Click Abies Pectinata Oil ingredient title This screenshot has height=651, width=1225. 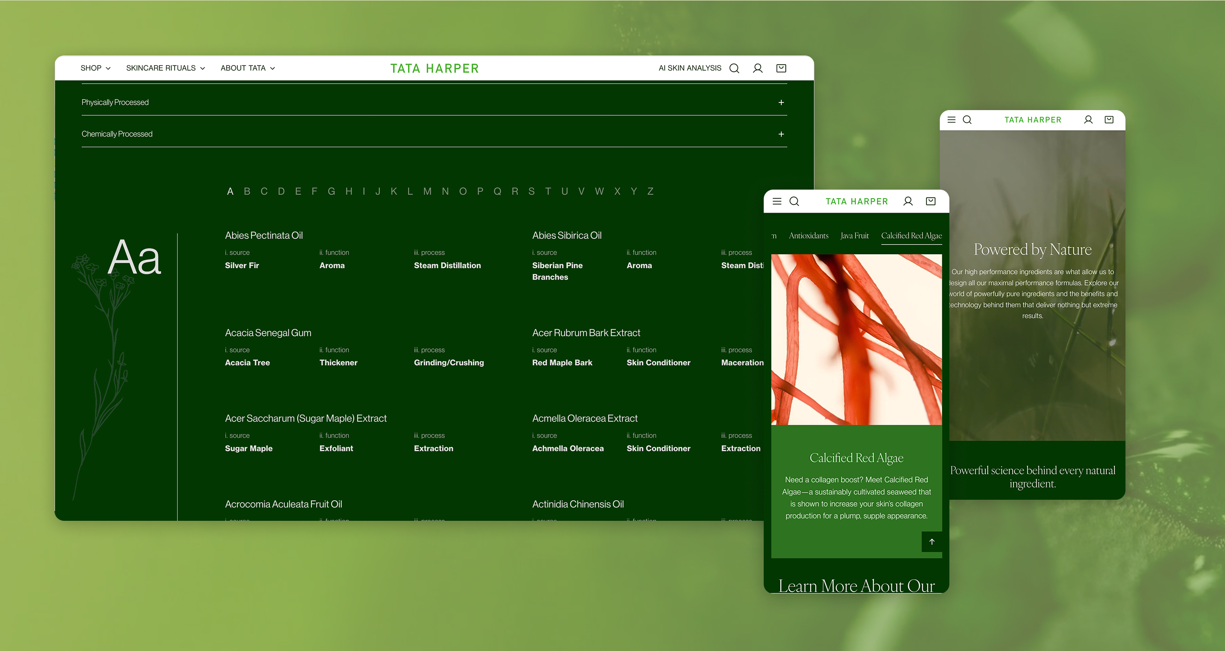click(264, 236)
